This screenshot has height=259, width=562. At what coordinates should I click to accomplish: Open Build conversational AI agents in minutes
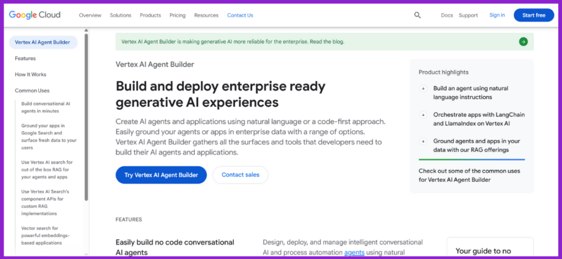click(x=46, y=108)
